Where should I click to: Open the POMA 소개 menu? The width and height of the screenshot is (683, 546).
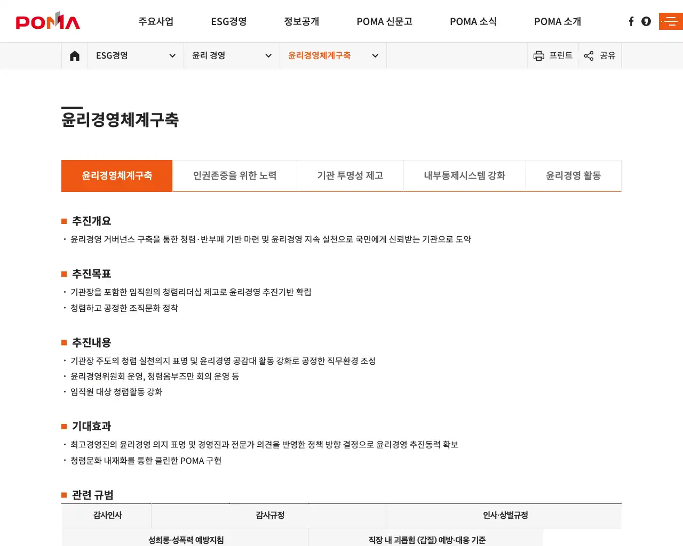tap(558, 21)
